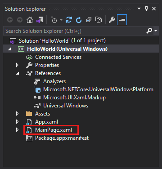
Task: Collapse the References node
Action: (x=18, y=73)
